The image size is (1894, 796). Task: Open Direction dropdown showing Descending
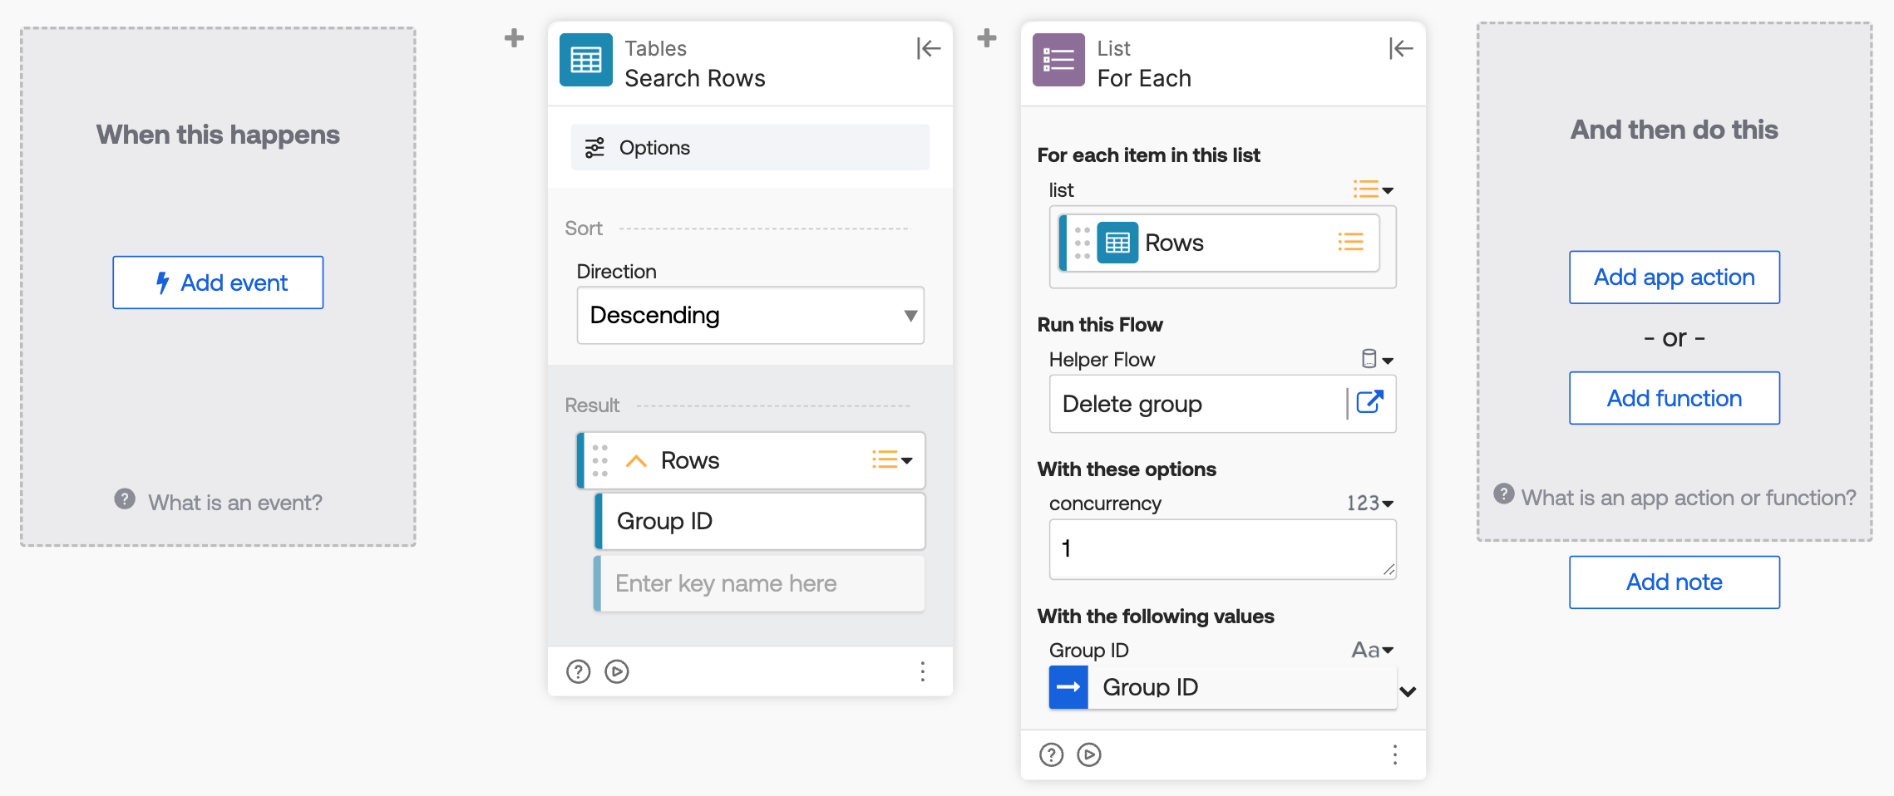click(x=750, y=315)
